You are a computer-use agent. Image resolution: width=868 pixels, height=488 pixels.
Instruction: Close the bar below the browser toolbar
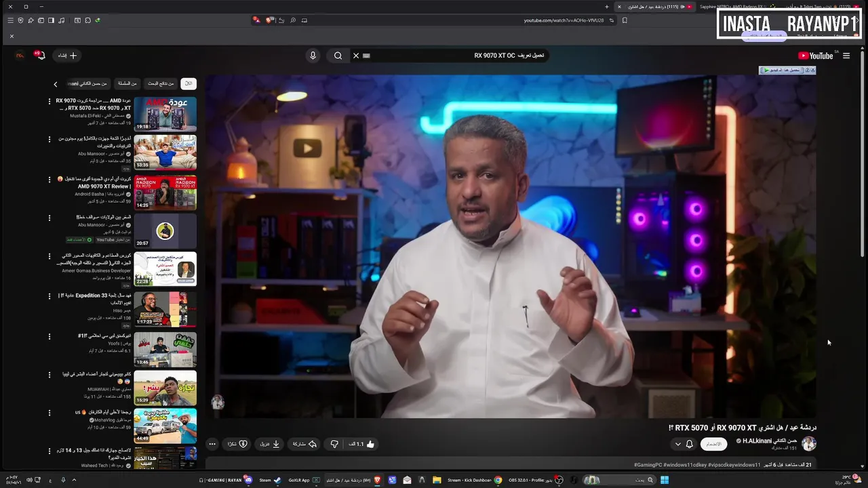pyautogui.click(x=12, y=36)
